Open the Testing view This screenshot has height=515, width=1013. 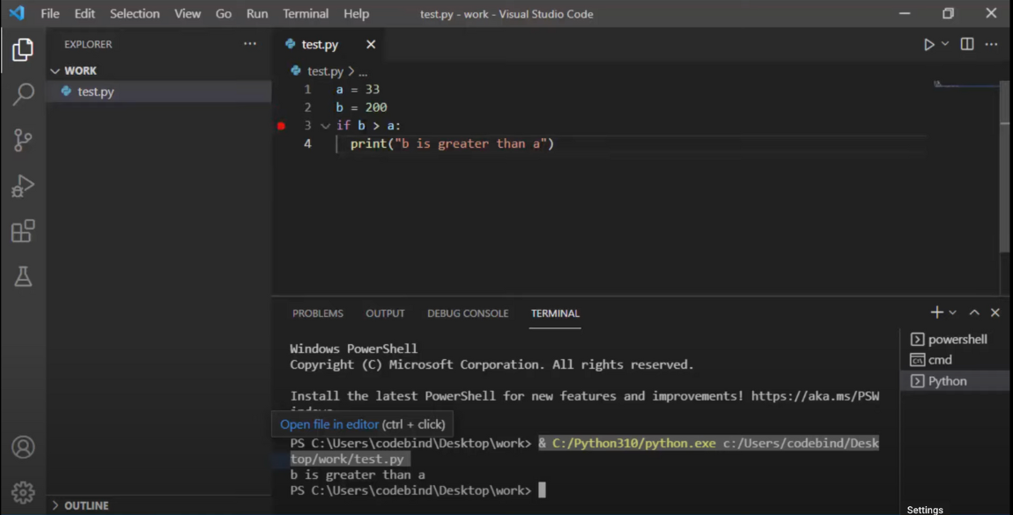tap(24, 276)
